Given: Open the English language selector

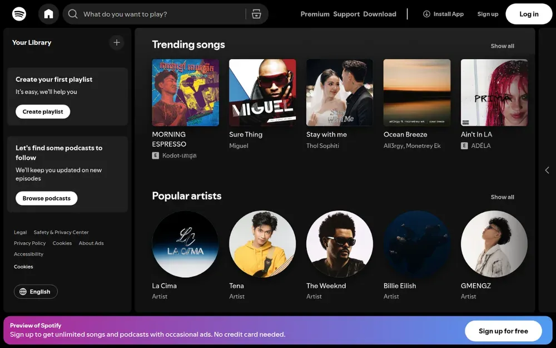Looking at the screenshot, I should click(36, 292).
